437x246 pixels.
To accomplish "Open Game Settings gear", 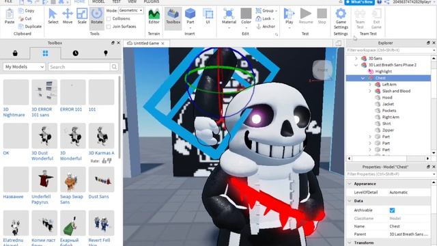I will tap(341, 14).
